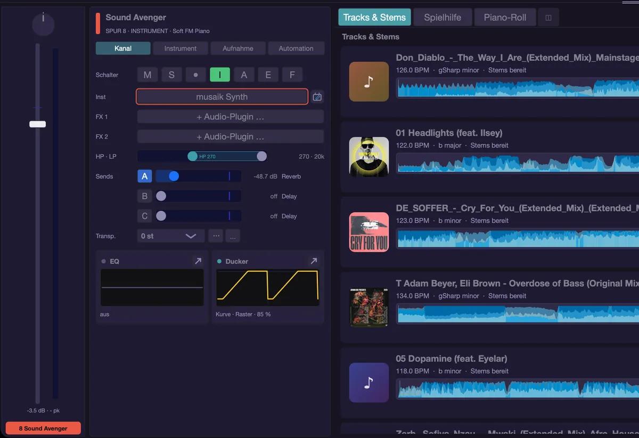Toggle the green I switch
Screen dimensions: 639x438
coord(220,75)
